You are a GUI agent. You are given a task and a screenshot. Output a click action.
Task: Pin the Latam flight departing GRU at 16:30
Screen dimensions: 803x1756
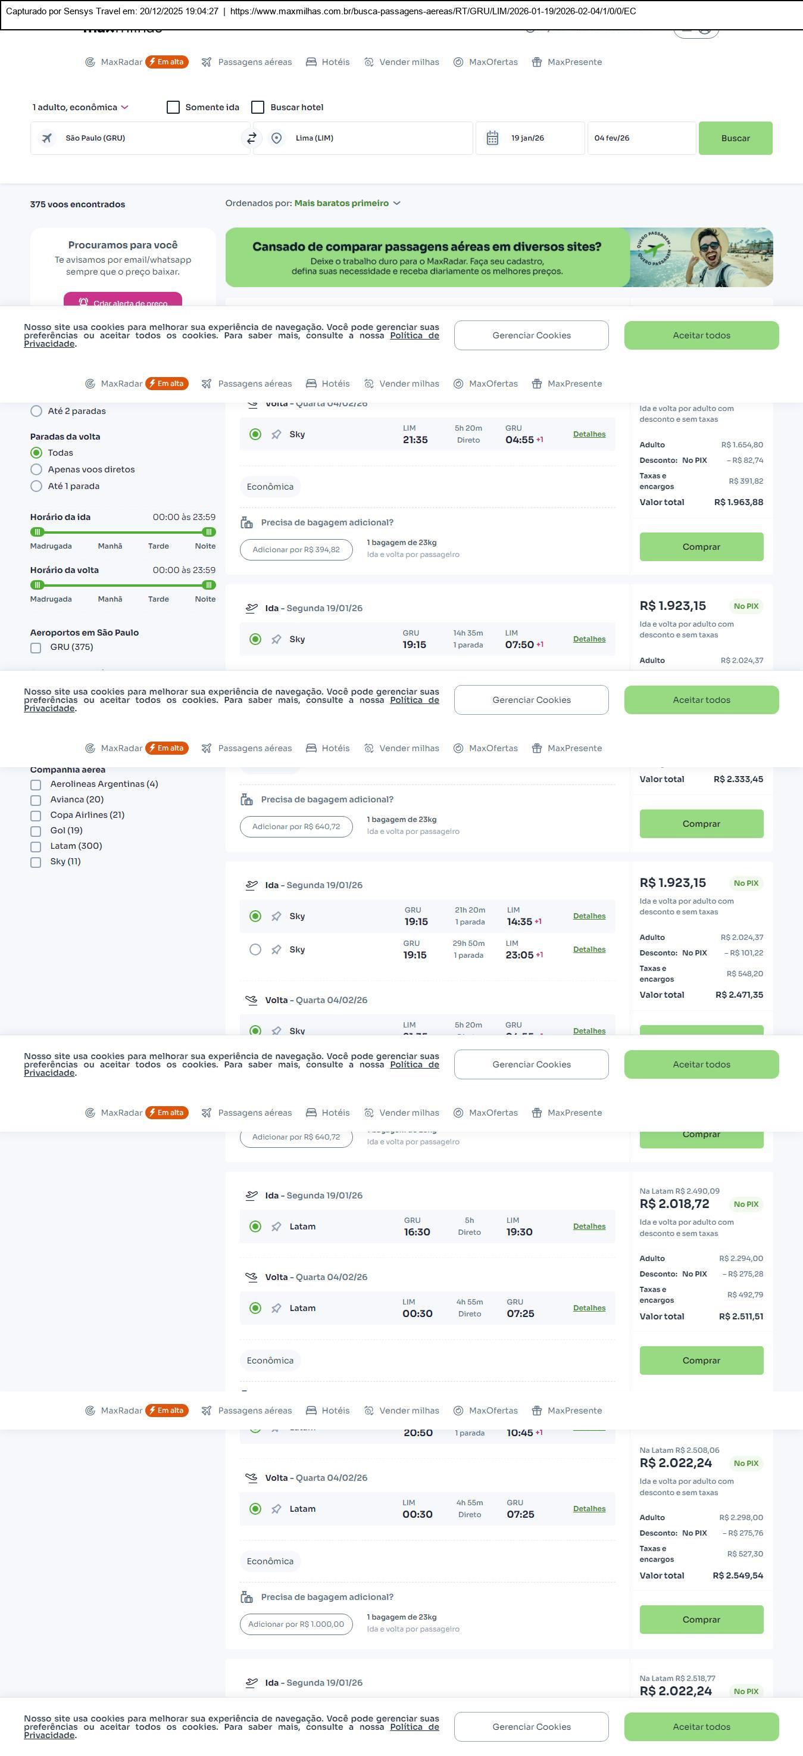pos(276,1226)
